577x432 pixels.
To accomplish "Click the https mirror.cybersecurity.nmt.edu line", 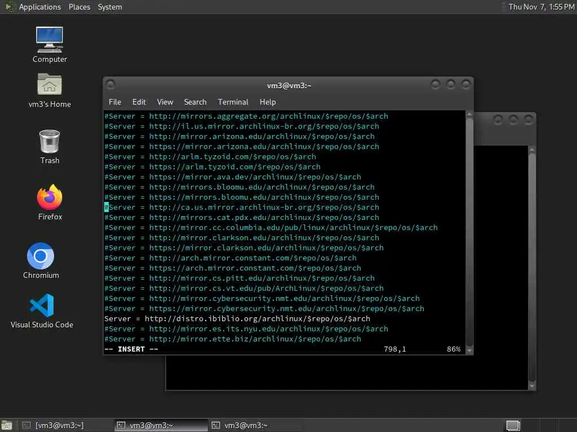I will tap(264, 309).
